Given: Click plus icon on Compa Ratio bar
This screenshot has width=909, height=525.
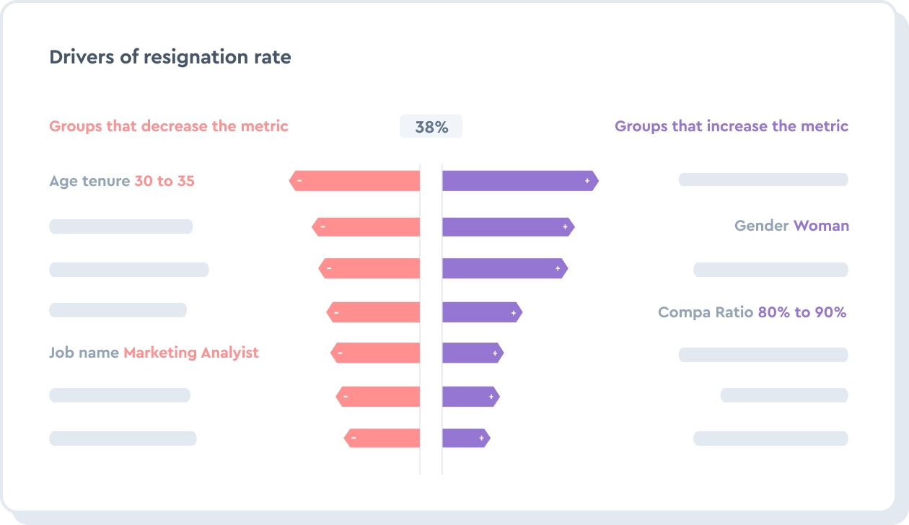Looking at the screenshot, I should (x=513, y=313).
